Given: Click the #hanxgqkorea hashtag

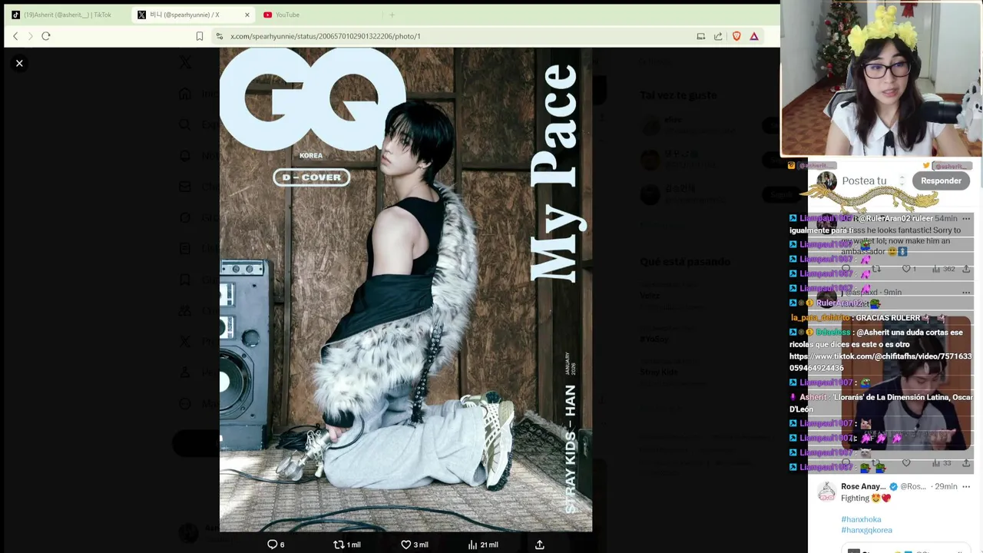Looking at the screenshot, I should coord(866,530).
